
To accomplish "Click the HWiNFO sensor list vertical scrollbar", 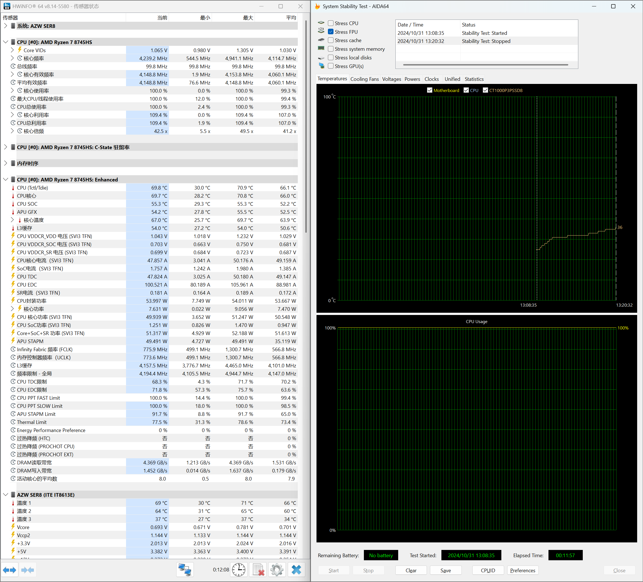I will point(306,128).
